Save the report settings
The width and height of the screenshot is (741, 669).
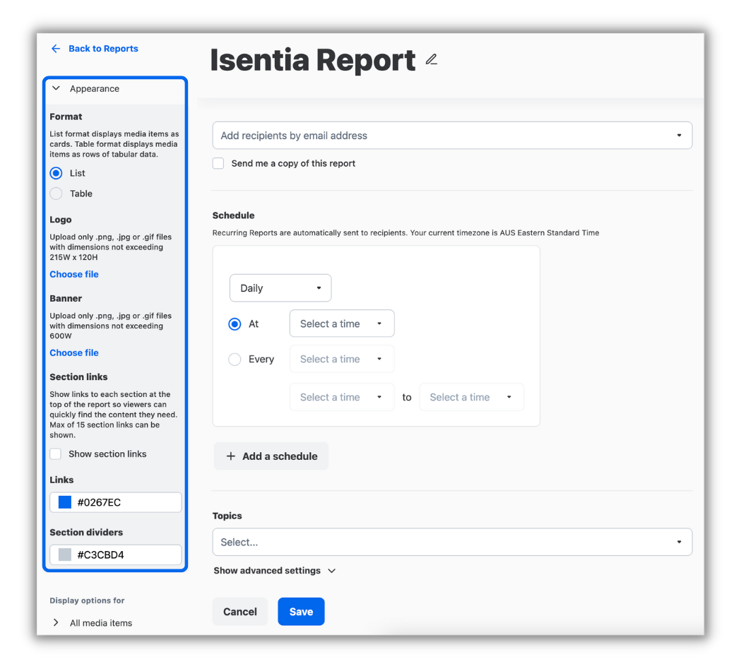pyautogui.click(x=301, y=611)
